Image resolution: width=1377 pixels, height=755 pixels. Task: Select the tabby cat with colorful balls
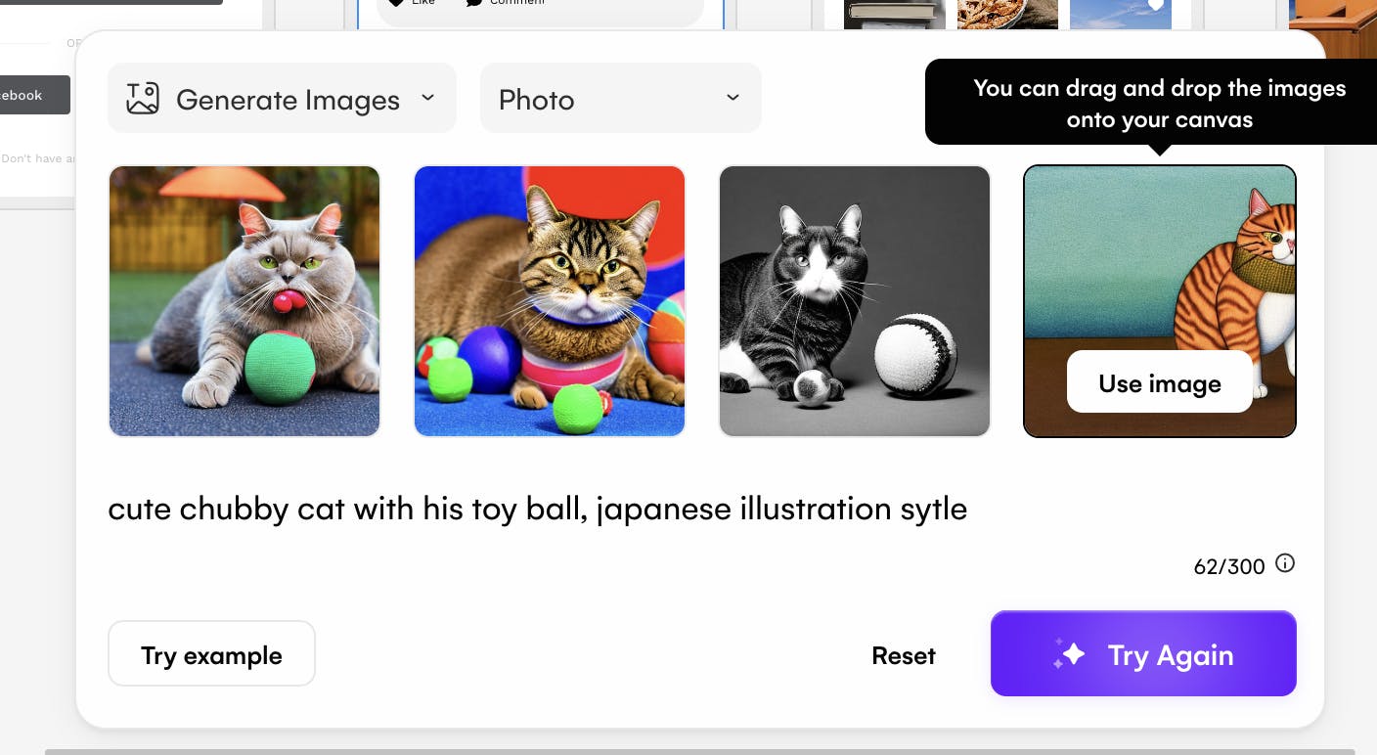[550, 301]
